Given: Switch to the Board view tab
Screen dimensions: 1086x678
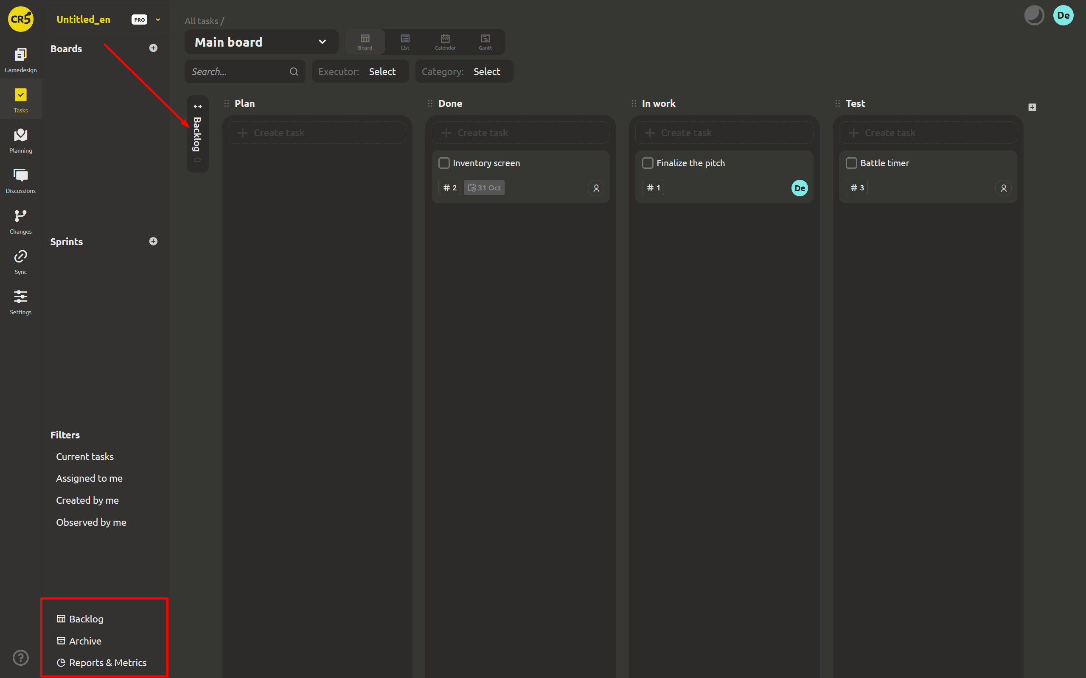Looking at the screenshot, I should 365,42.
